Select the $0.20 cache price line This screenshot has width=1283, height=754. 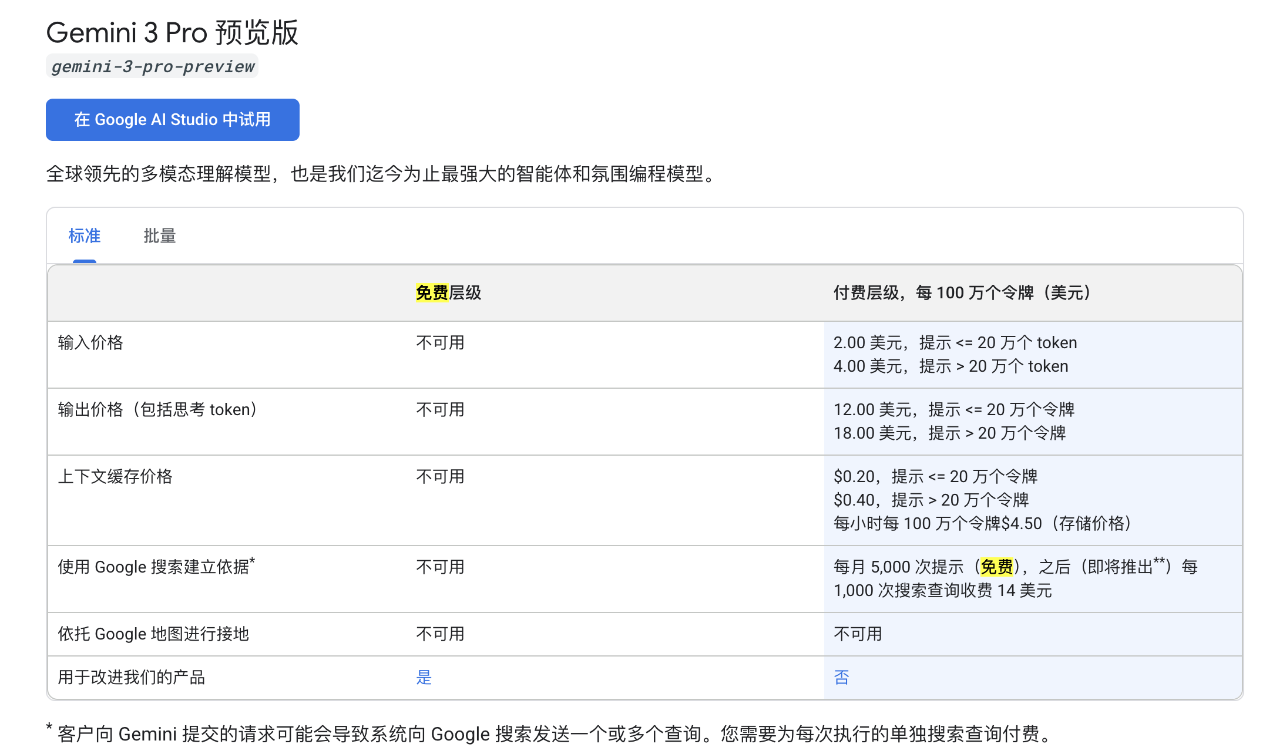click(936, 476)
